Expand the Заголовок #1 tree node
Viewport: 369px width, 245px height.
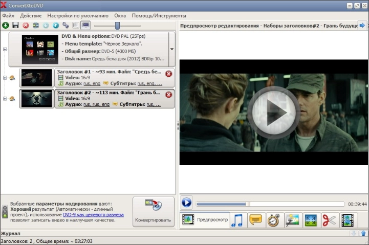(x=5, y=78)
